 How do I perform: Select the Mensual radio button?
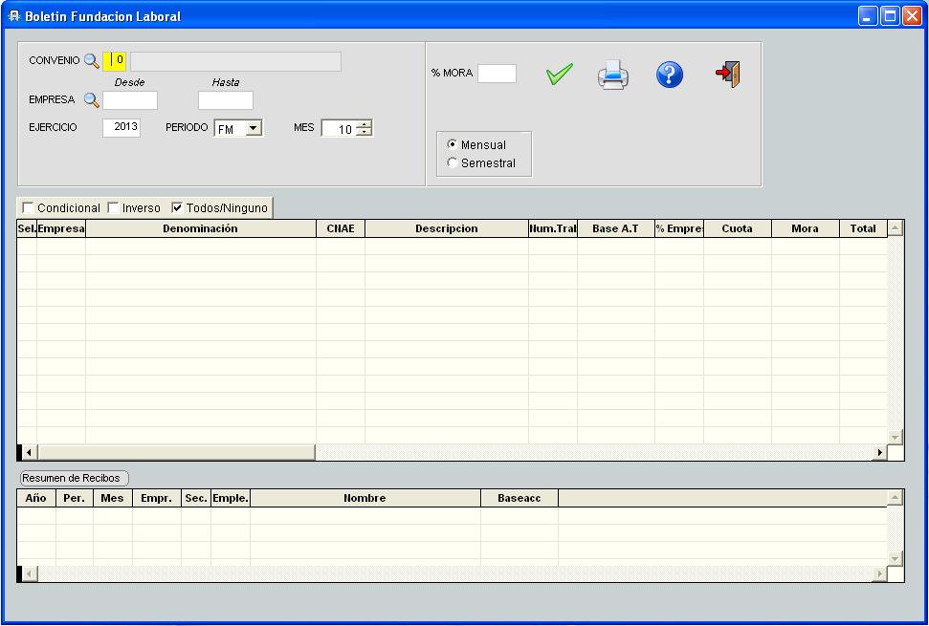pyautogui.click(x=452, y=144)
